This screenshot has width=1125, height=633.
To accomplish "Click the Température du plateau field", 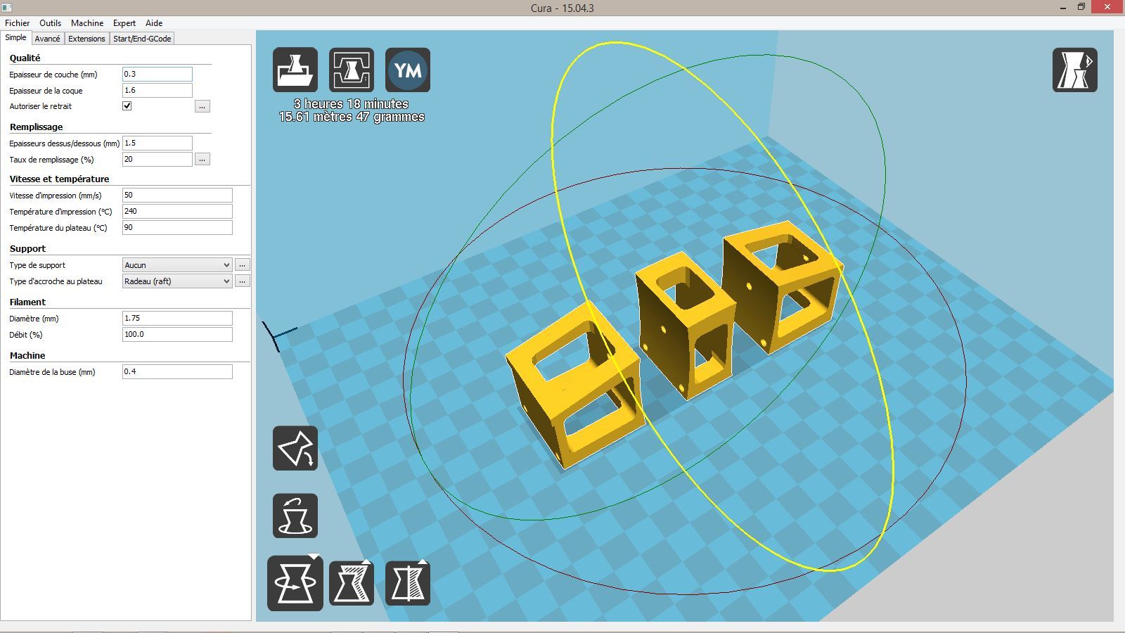I will [177, 228].
